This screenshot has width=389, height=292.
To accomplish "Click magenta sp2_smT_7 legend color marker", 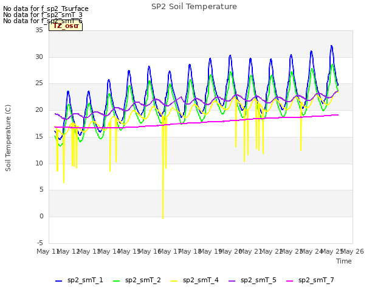I will 289,281.
